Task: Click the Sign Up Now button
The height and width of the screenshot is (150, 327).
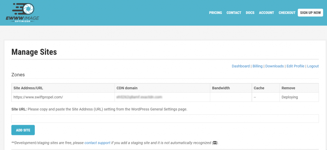Action: (x=310, y=13)
